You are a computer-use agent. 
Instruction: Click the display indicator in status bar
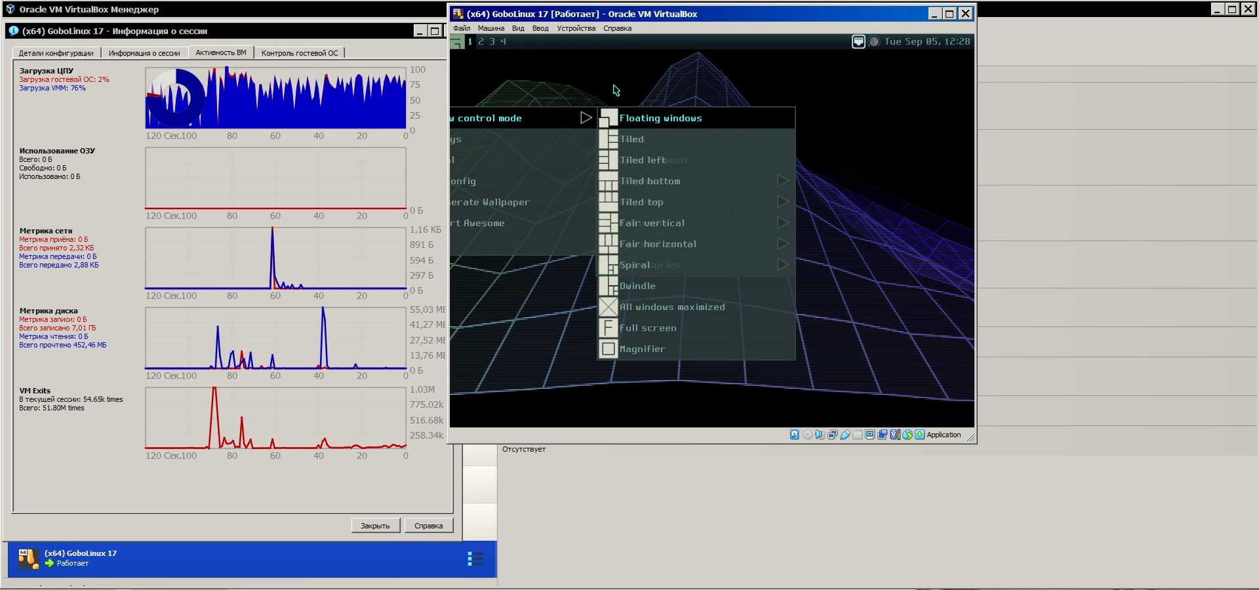(x=870, y=435)
